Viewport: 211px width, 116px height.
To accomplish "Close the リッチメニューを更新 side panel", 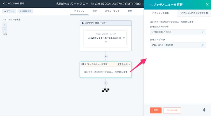I will (x=207, y=4).
